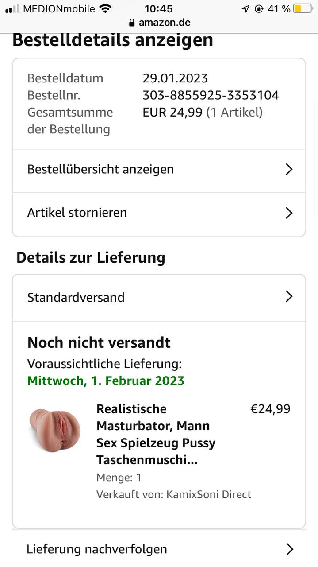Expand the Bestellübersicht anzeigen chevron

289,169
